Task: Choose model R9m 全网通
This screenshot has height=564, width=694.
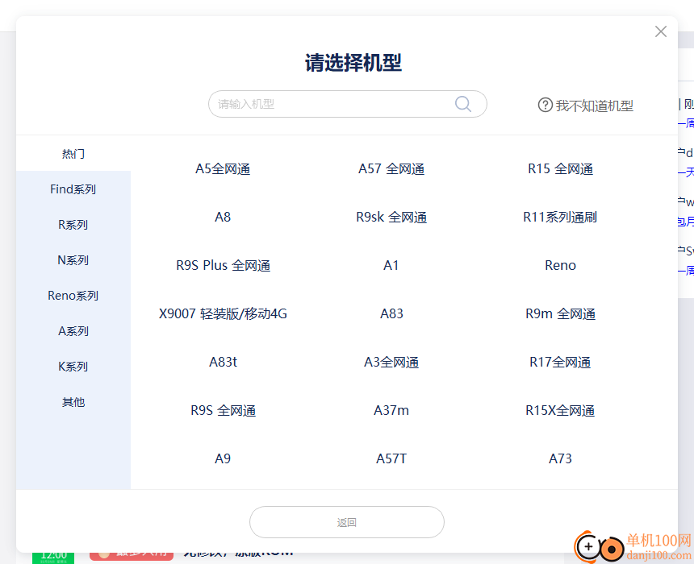Action: point(560,313)
